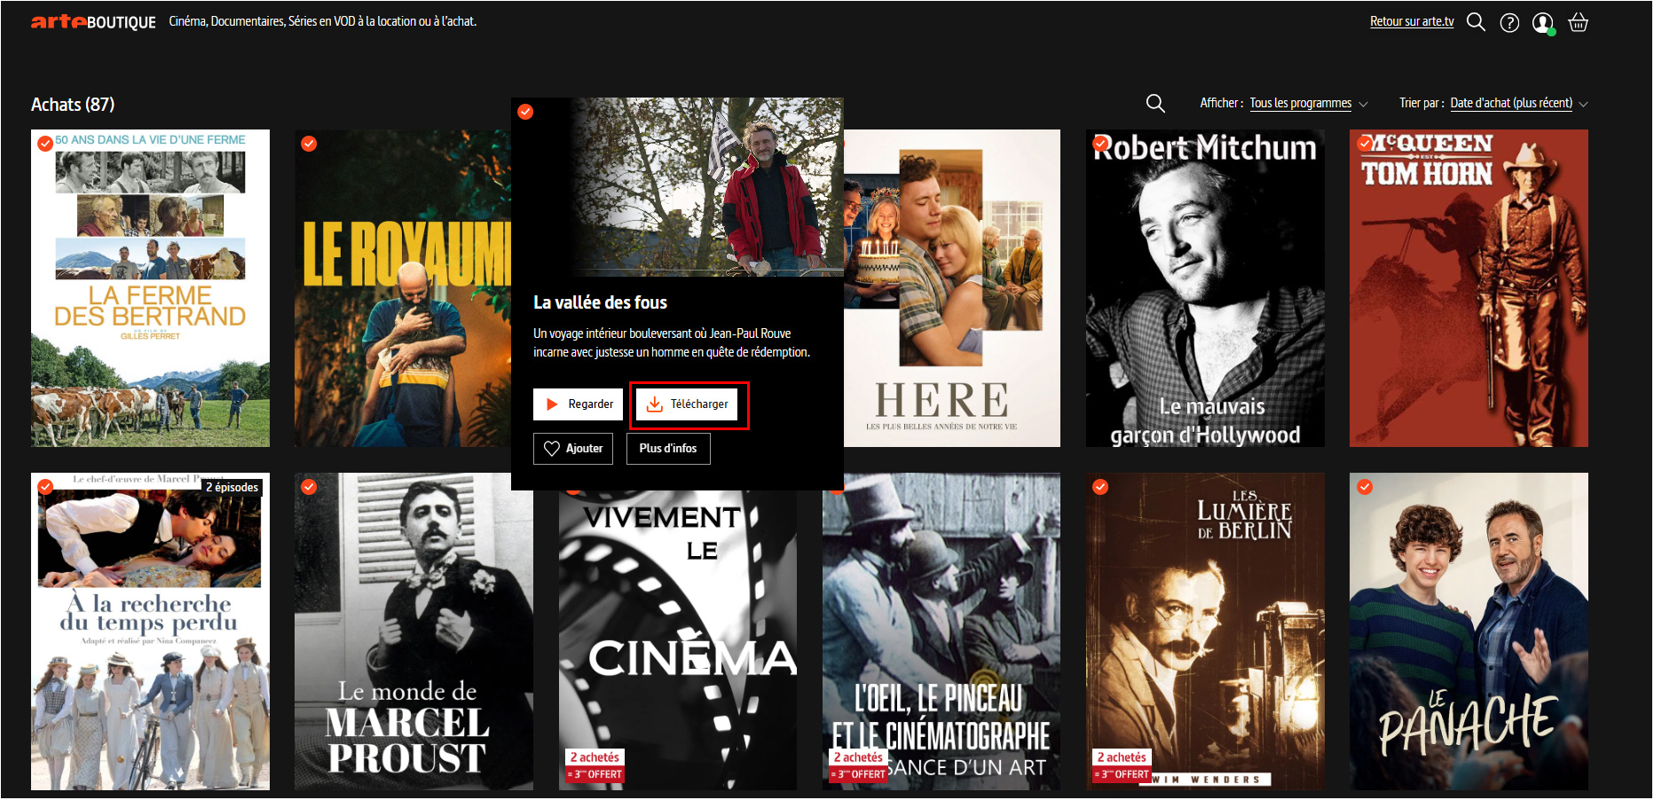Open Vivement le cinéma poster
The image size is (1654, 800).
678,640
